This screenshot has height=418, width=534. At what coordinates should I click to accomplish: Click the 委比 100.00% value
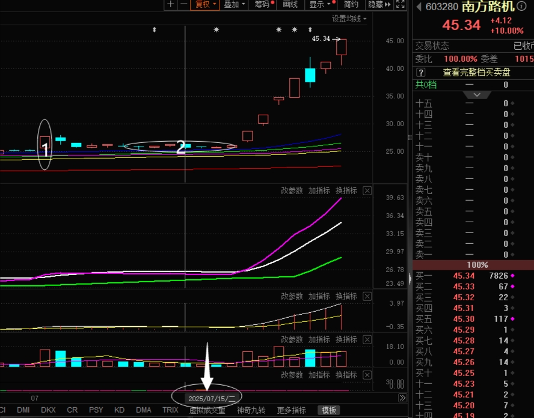click(461, 59)
